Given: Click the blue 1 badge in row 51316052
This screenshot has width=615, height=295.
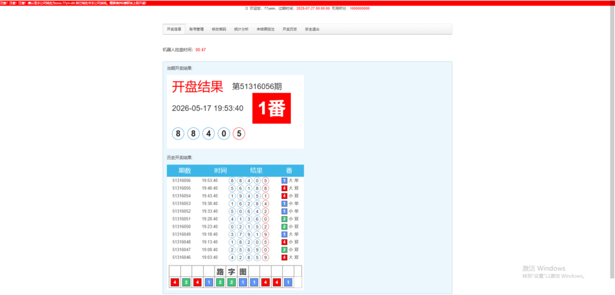Looking at the screenshot, I should point(284,211).
